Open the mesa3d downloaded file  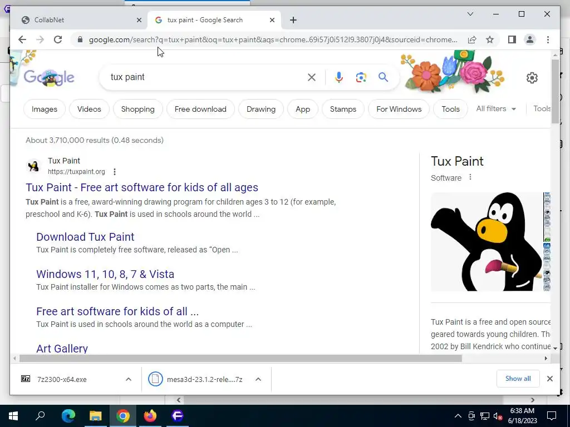pos(195,379)
